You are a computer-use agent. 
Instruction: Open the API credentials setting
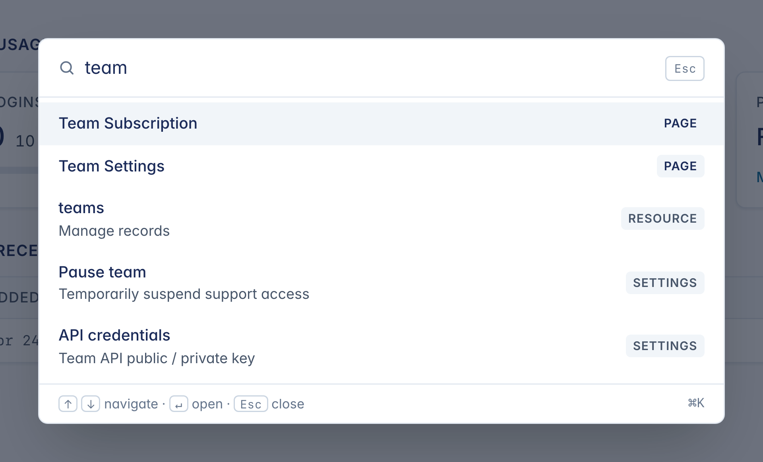click(x=114, y=335)
